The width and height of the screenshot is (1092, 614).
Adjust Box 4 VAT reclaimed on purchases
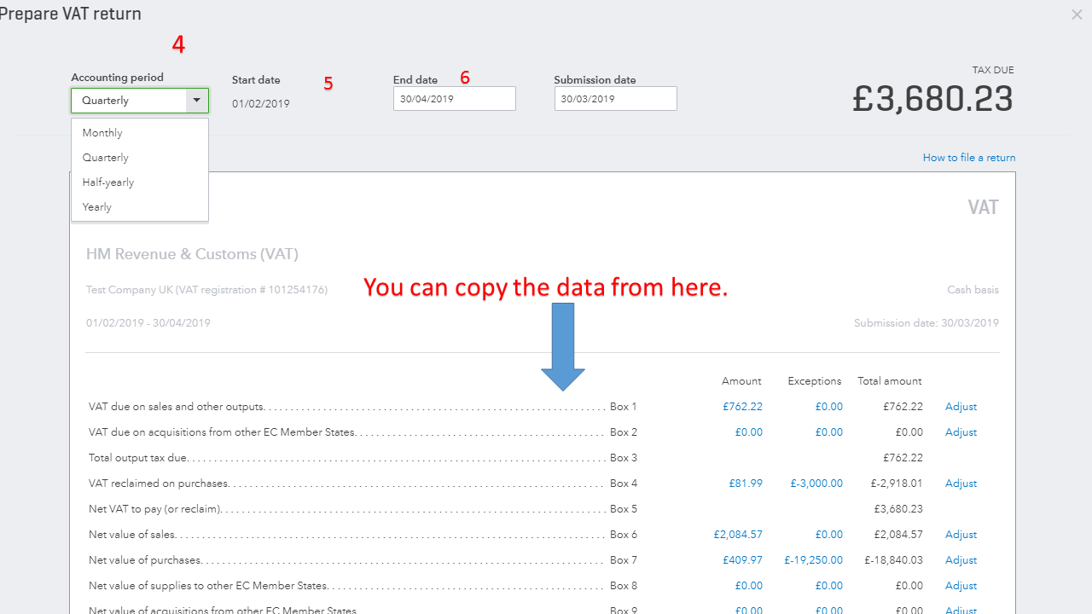click(x=961, y=483)
